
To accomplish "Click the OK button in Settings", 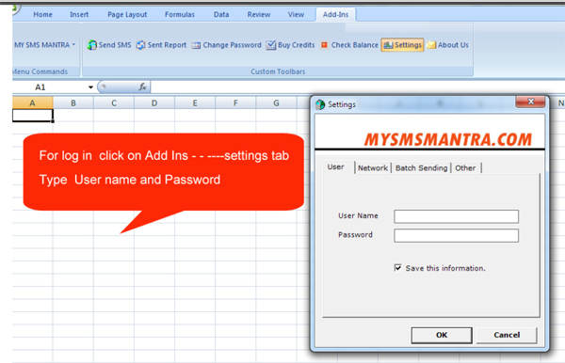I will [442, 335].
